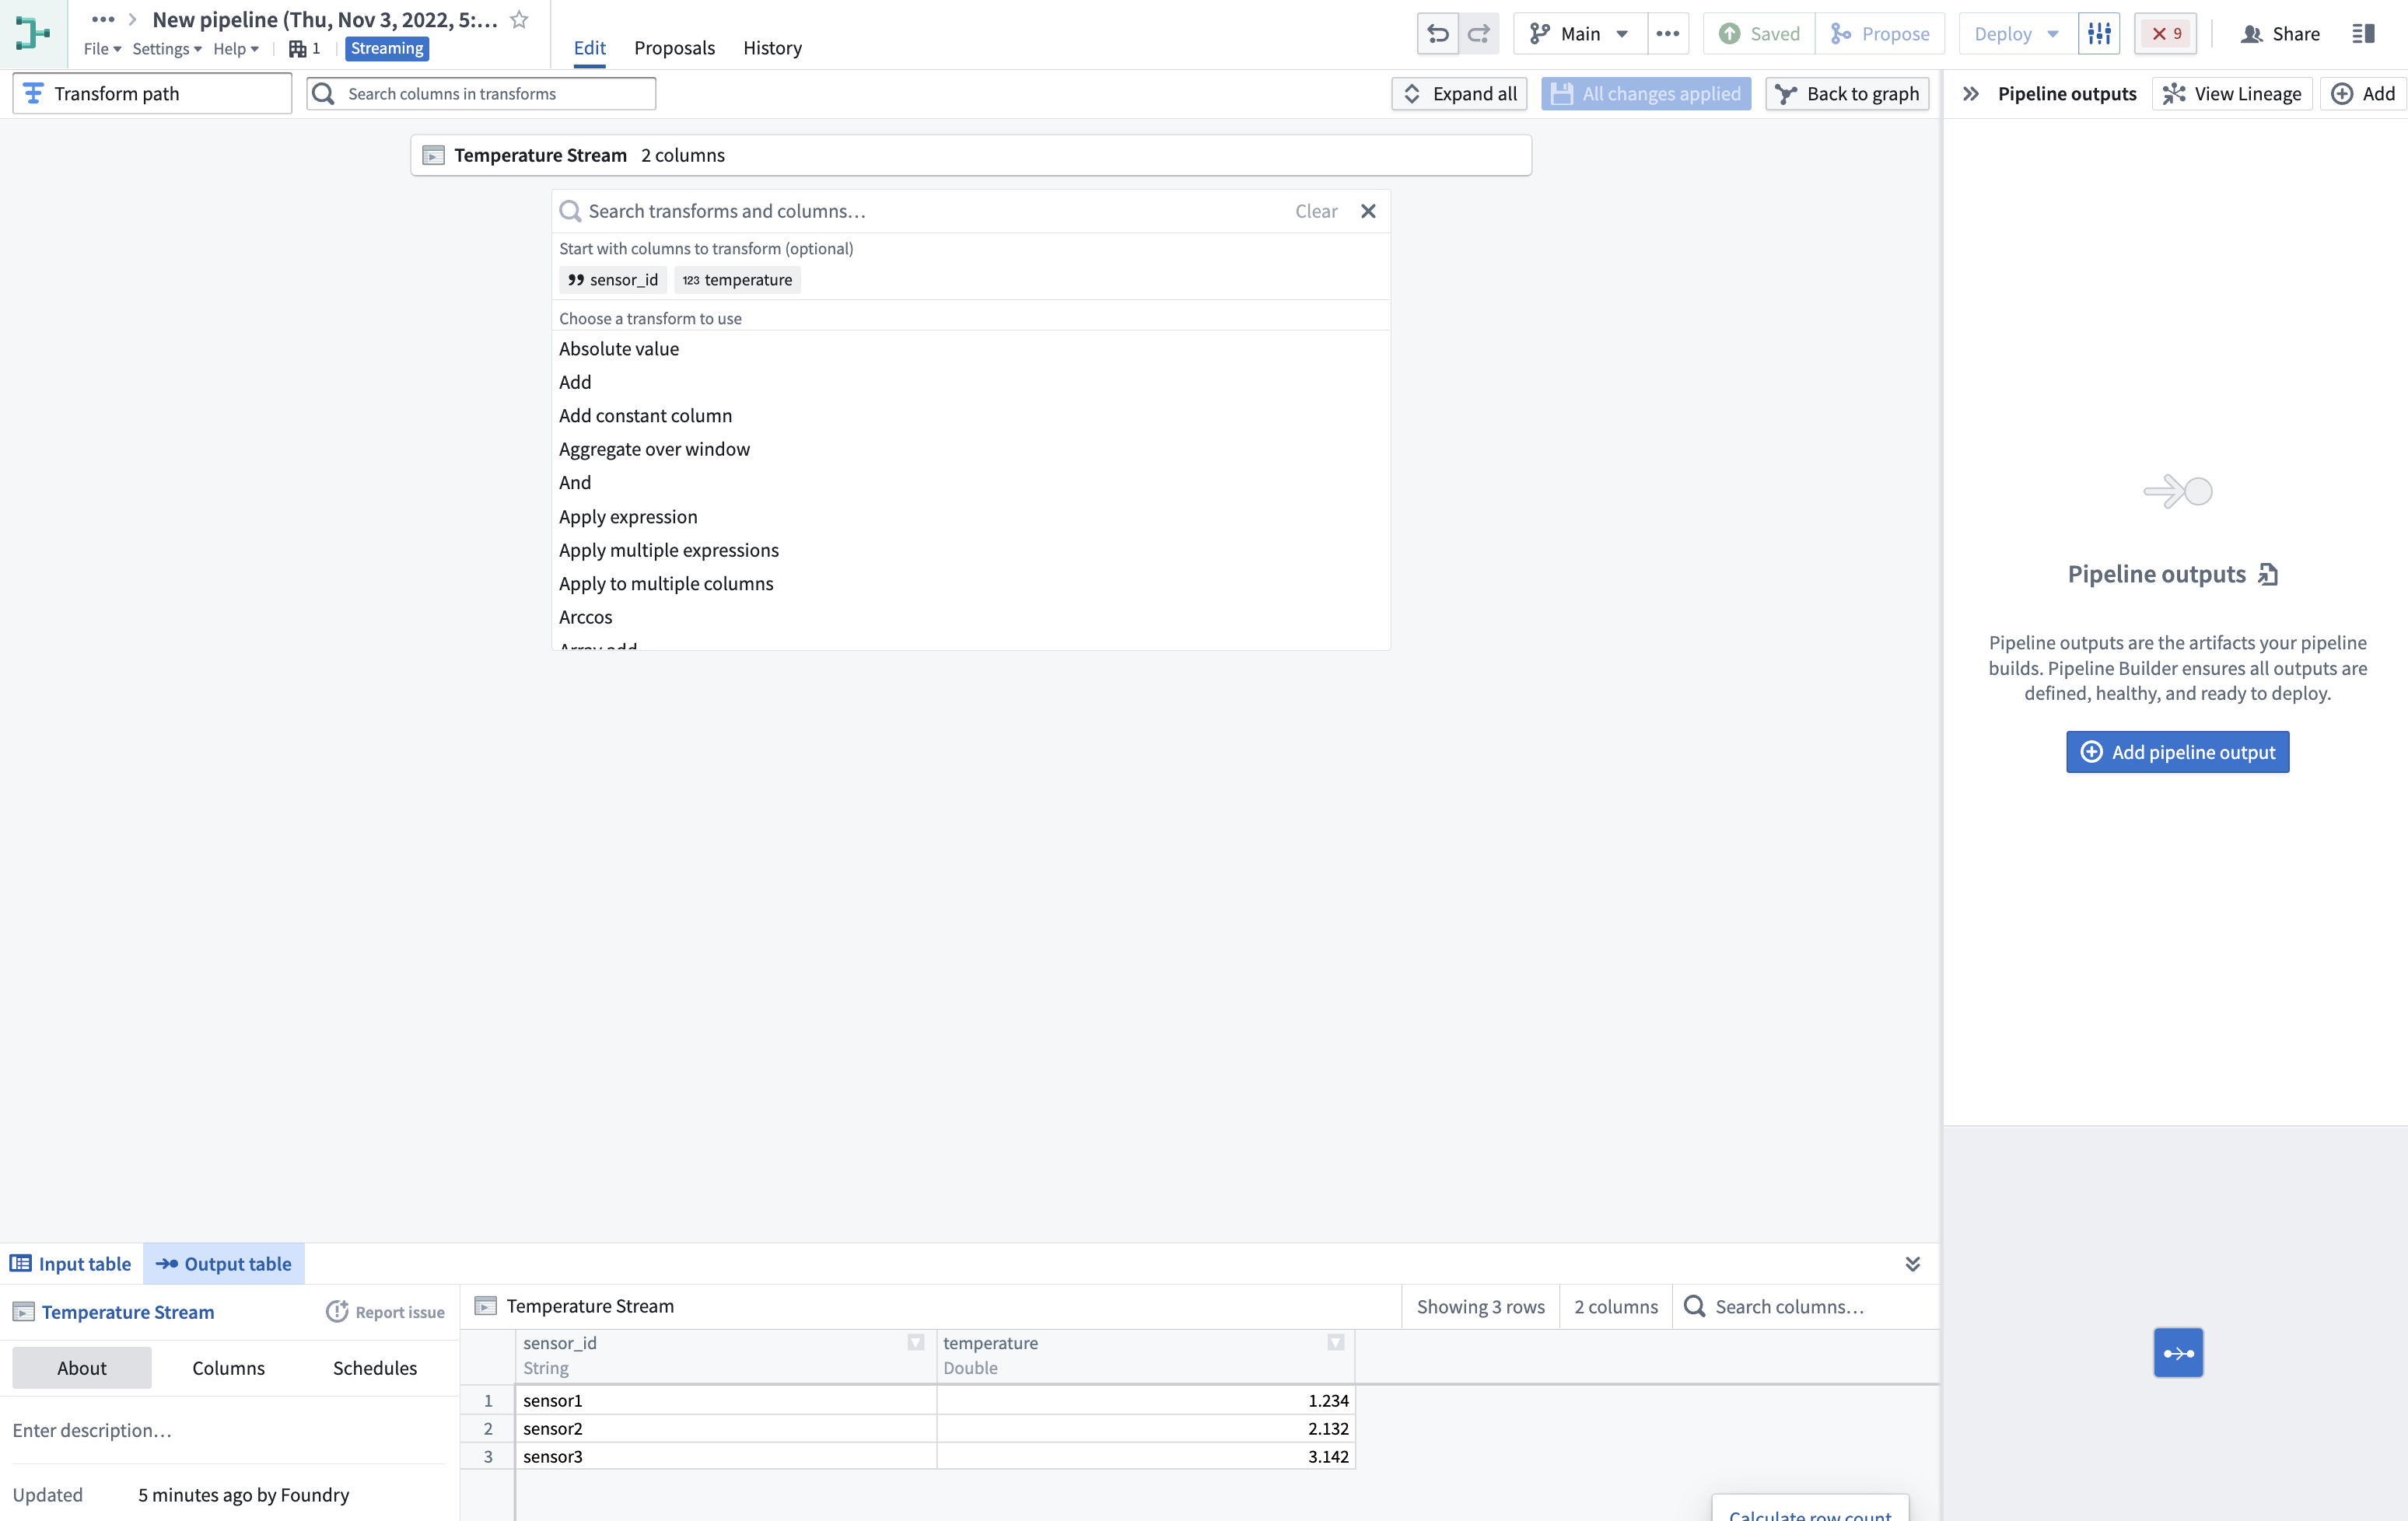Image resolution: width=2408 pixels, height=1521 pixels.
Task: Open the side panel layout icon
Action: click(x=2364, y=33)
